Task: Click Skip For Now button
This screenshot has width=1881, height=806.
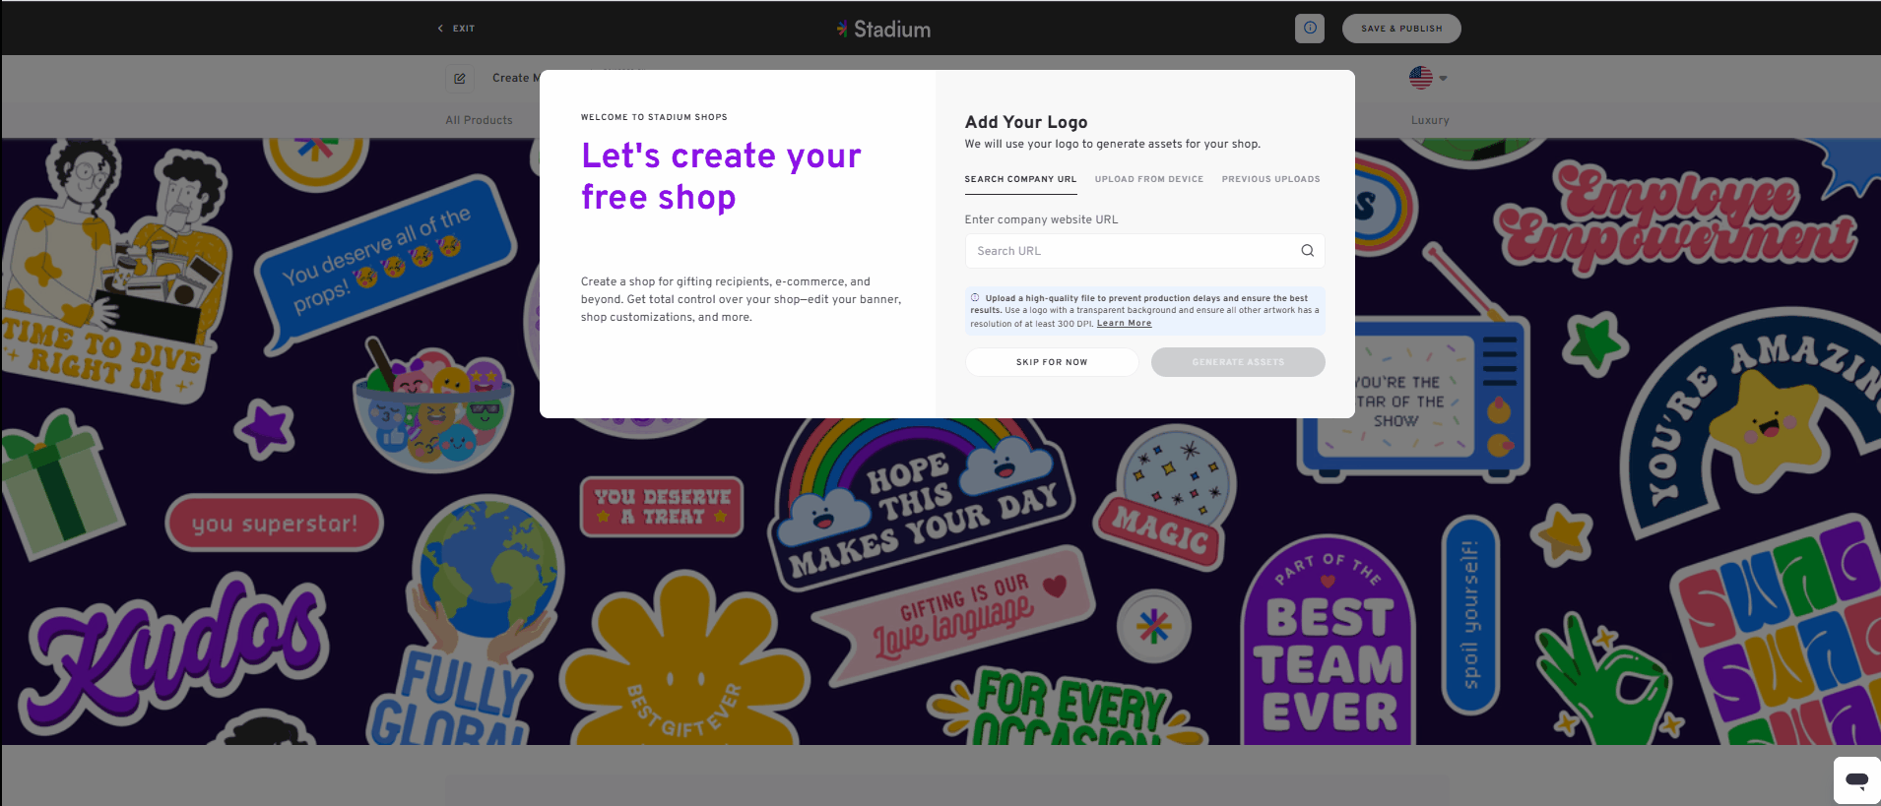Action: coord(1052,362)
